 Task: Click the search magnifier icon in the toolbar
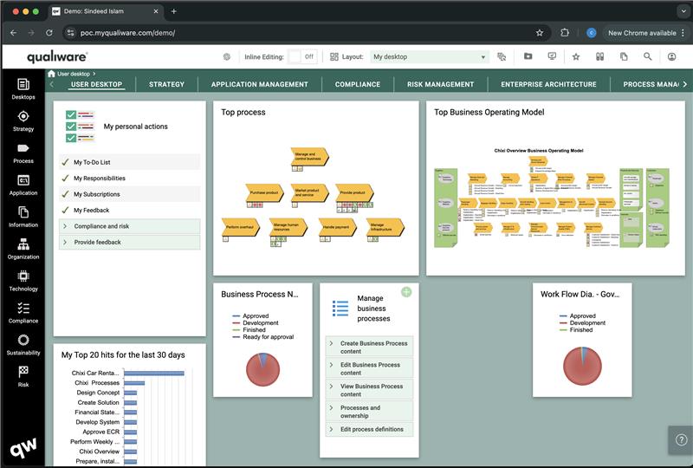tap(648, 56)
